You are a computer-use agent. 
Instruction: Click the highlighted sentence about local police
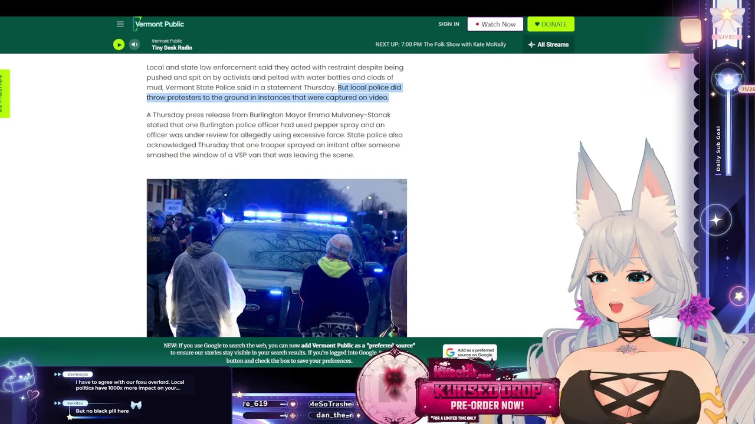click(x=274, y=92)
